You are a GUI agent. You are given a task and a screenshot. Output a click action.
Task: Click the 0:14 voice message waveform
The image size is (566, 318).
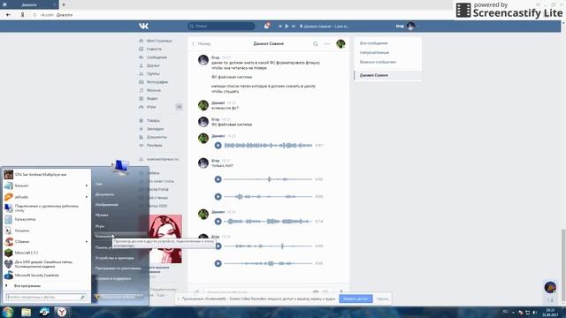tap(268, 222)
